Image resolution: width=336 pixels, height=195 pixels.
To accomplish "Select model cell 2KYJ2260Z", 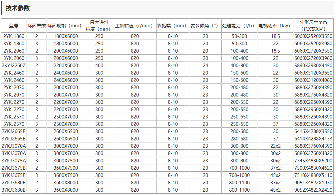I will 14,66.
